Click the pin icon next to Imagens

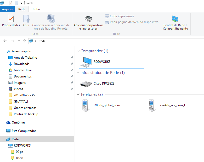point(72,83)
